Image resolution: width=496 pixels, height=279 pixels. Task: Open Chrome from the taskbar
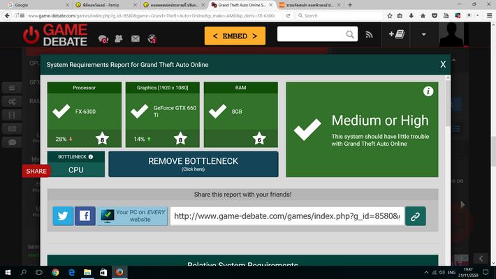tap(55, 272)
